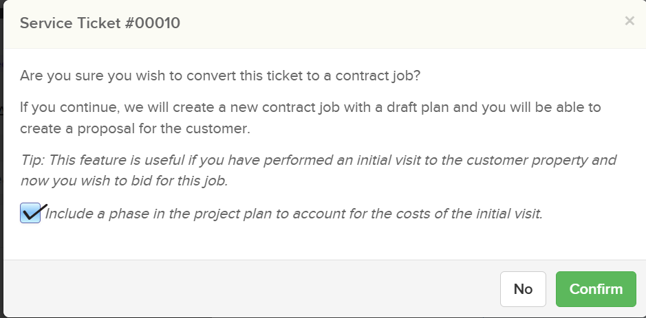Decline conversion with the No button
The image size is (646, 318).
[x=523, y=289]
